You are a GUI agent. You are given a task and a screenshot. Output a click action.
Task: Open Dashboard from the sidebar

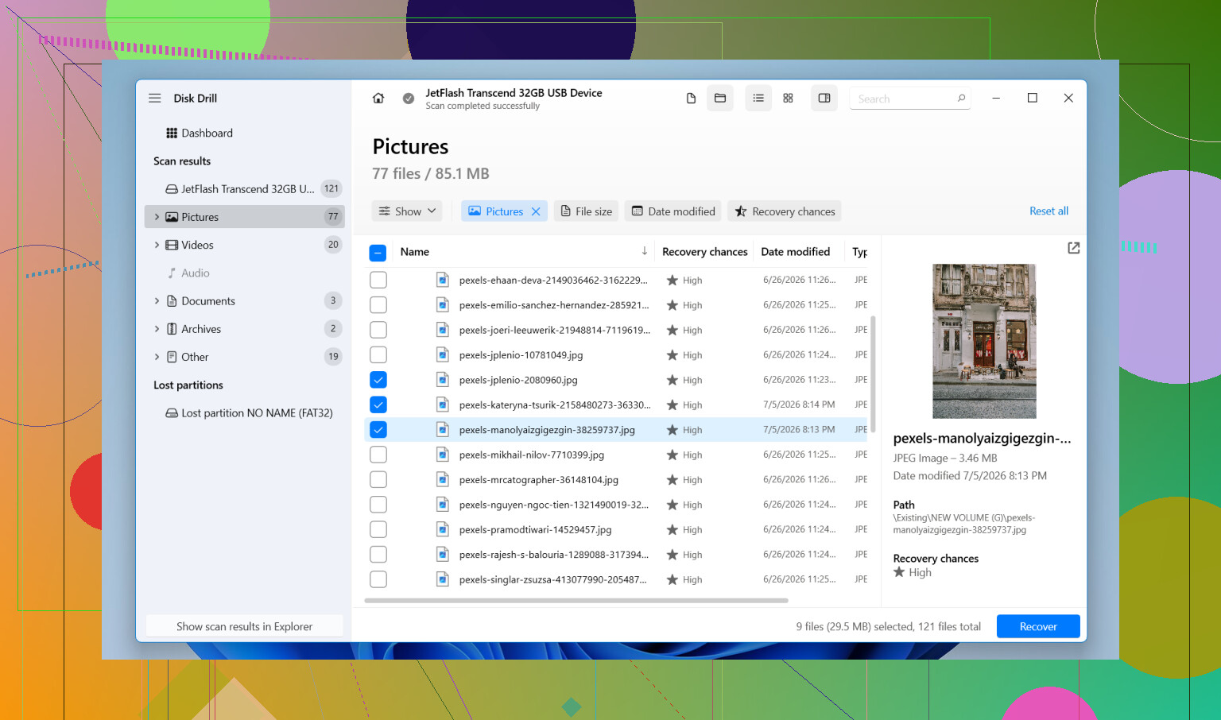(x=200, y=134)
